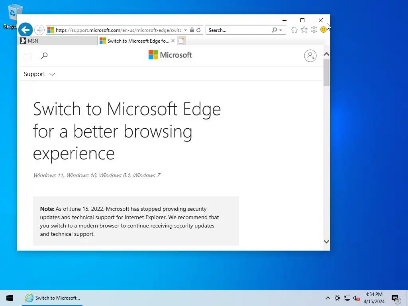Click the Note paragraph about June 15, 2022
Viewport: 408px width, 306px height.
(x=129, y=221)
